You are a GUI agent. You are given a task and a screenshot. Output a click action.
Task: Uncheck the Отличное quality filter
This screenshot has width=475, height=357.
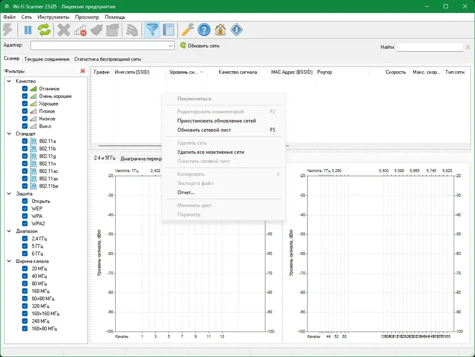tap(25, 88)
